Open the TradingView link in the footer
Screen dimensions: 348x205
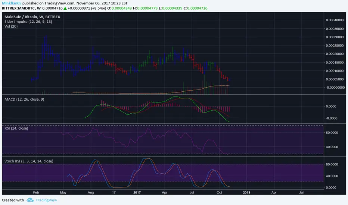pyautogui.click(x=46, y=200)
